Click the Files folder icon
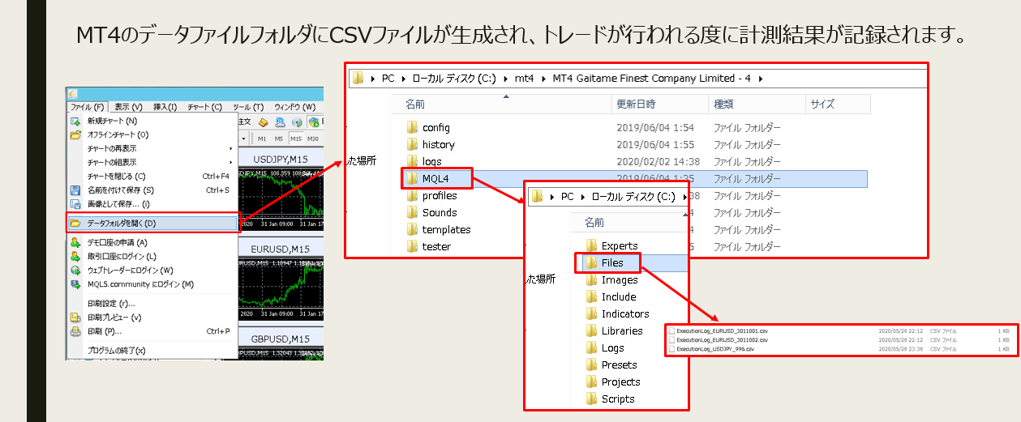The width and height of the screenshot is (1021, 422). pyautogui.click(x=591, y=262)
